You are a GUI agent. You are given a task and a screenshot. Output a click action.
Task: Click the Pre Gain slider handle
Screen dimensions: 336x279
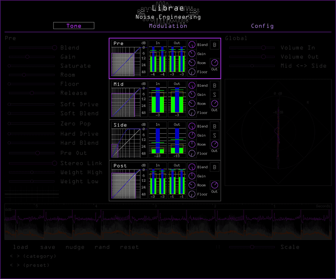tap(27, 57)
